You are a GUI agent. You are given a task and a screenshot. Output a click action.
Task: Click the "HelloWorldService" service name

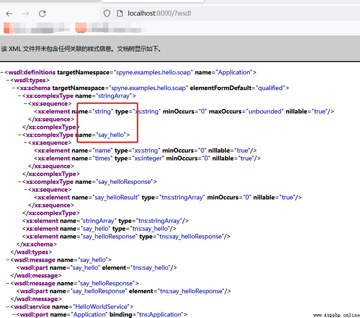[x=101, y=307]
